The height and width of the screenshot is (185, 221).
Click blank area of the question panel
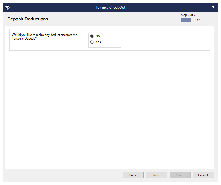165,40
